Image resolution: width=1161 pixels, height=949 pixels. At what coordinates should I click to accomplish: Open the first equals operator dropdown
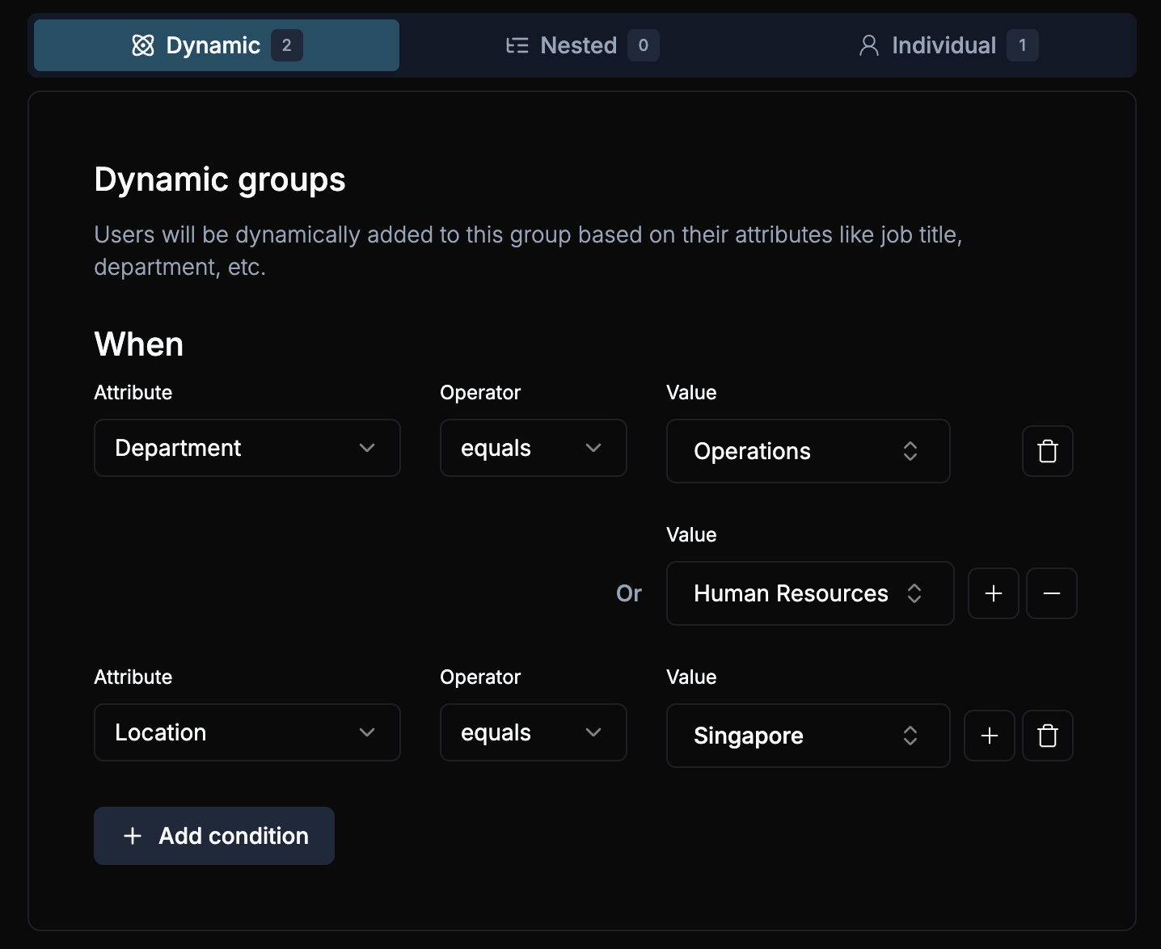(x=593, y=448)
